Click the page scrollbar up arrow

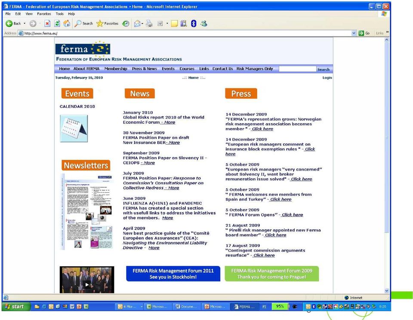[387, 40]
